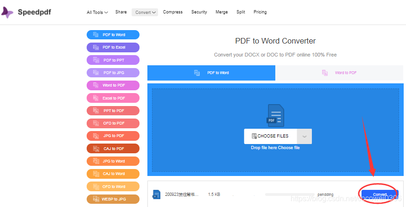Viewport: 406px width, 207px height.
Task: Expand the dropdown arrow beside CHOOSE FILES
Action: [x=304, y=136]
